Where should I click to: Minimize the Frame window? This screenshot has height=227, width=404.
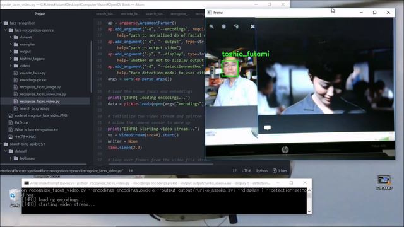(x=361, y=13)
